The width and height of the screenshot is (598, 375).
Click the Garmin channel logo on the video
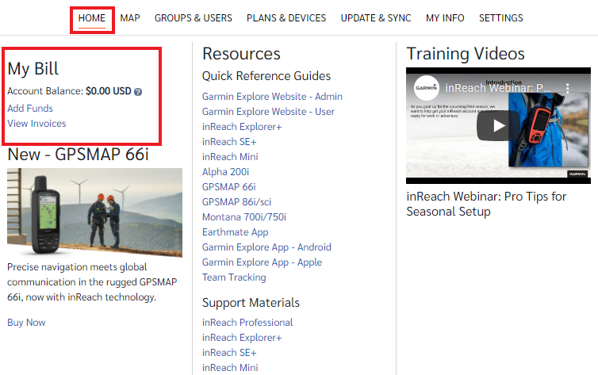coord(427,88)
